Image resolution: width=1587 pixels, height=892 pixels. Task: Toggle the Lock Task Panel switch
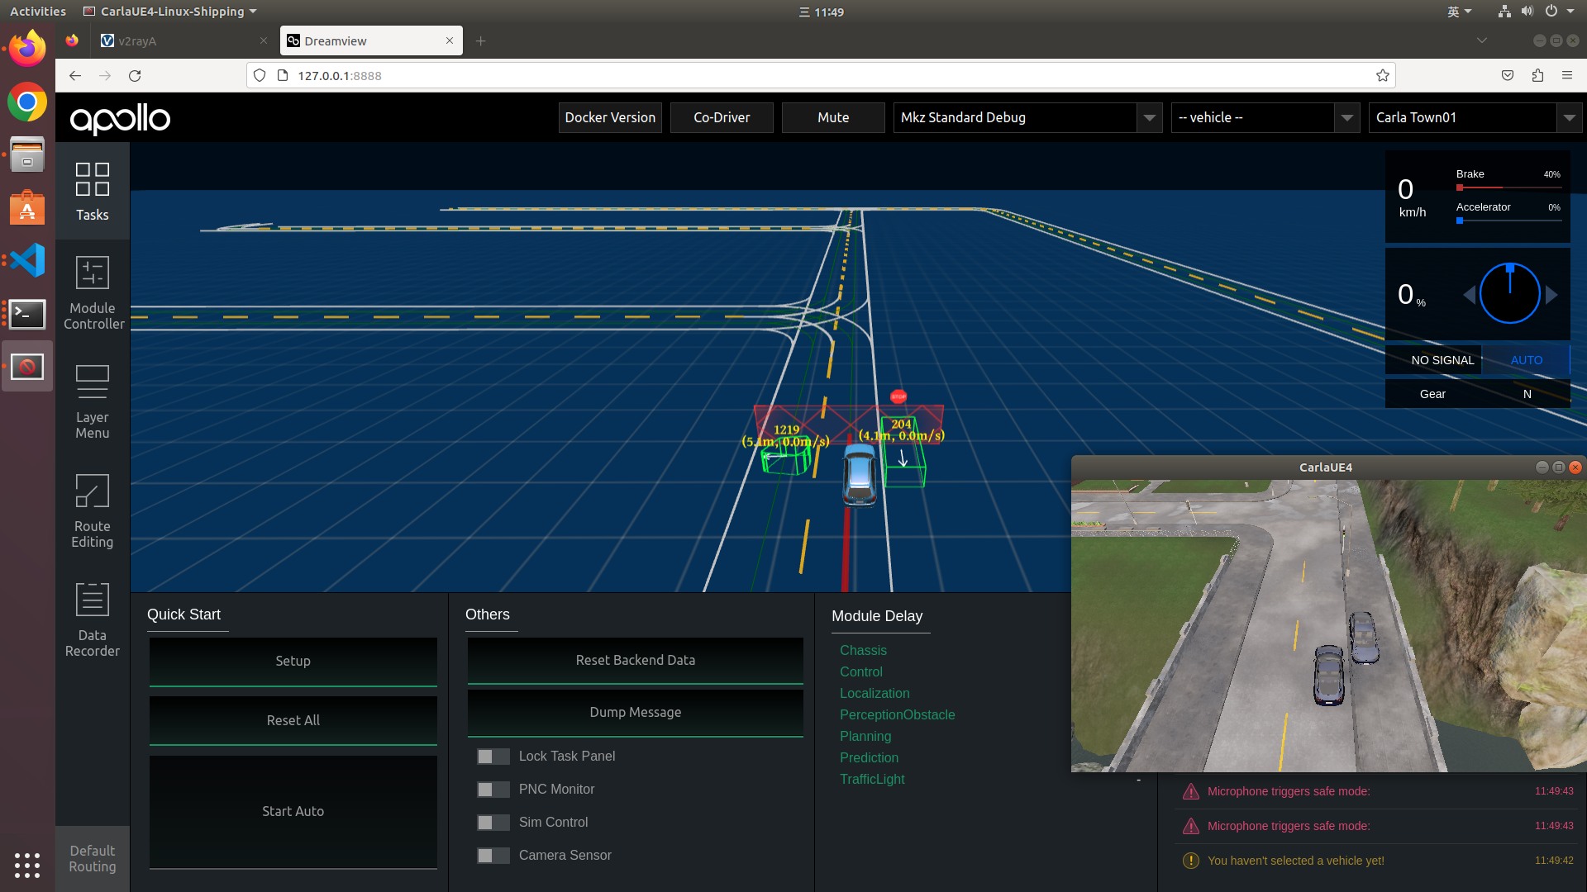tap(493, 757)
